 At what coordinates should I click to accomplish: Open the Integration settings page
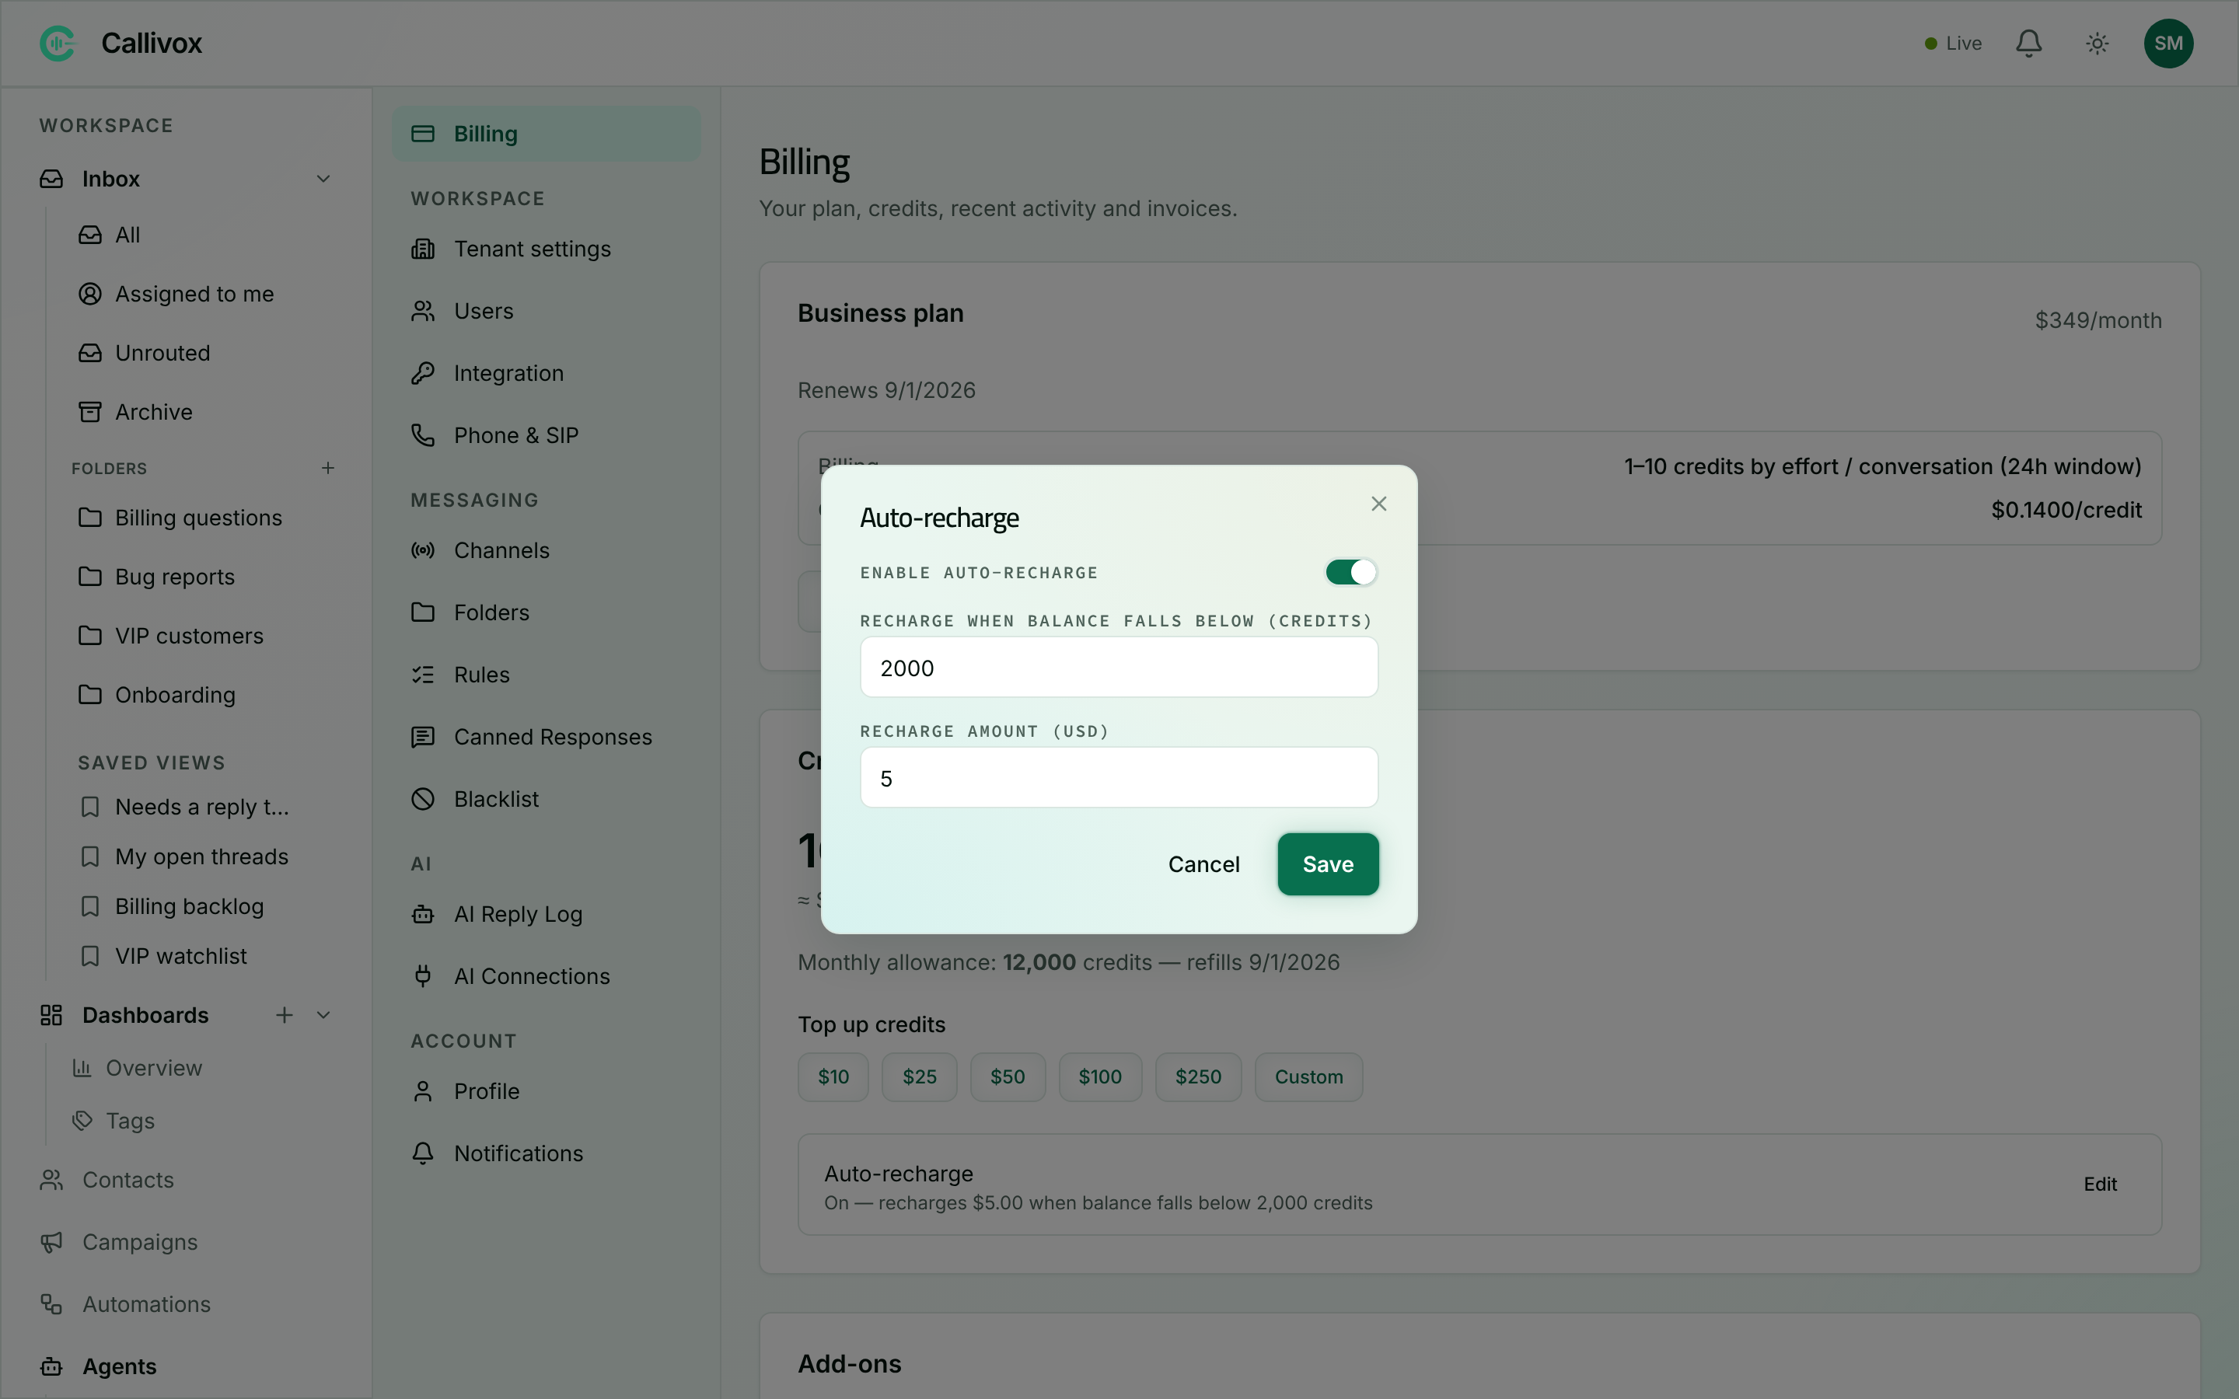546,373
